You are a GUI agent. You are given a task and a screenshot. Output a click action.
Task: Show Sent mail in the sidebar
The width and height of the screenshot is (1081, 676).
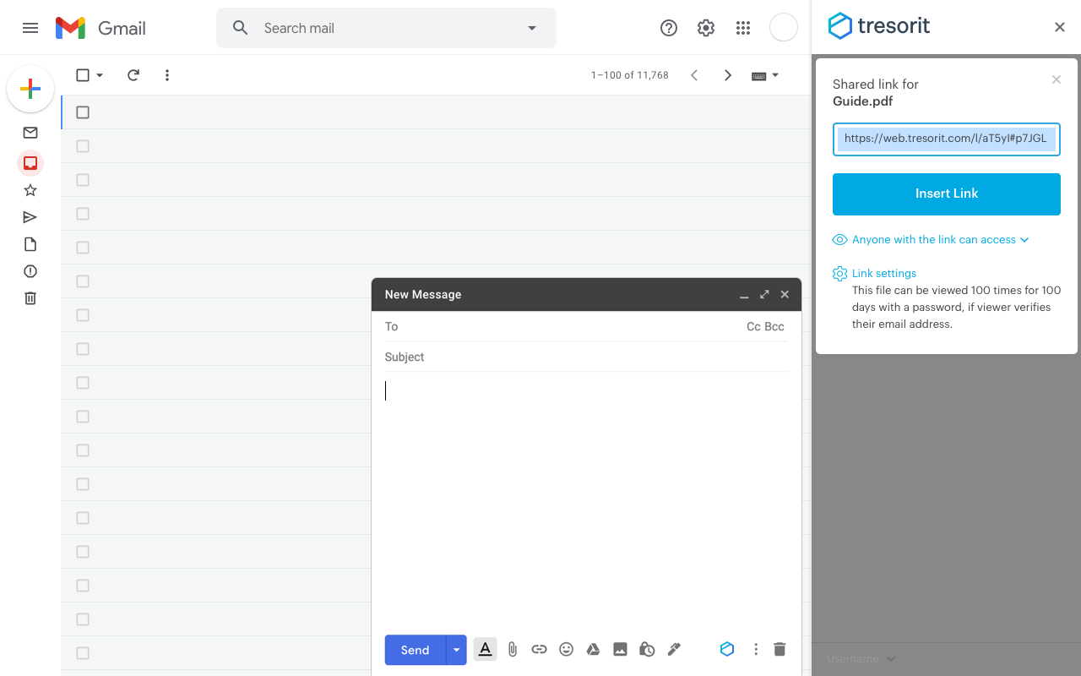click(30, 217)
